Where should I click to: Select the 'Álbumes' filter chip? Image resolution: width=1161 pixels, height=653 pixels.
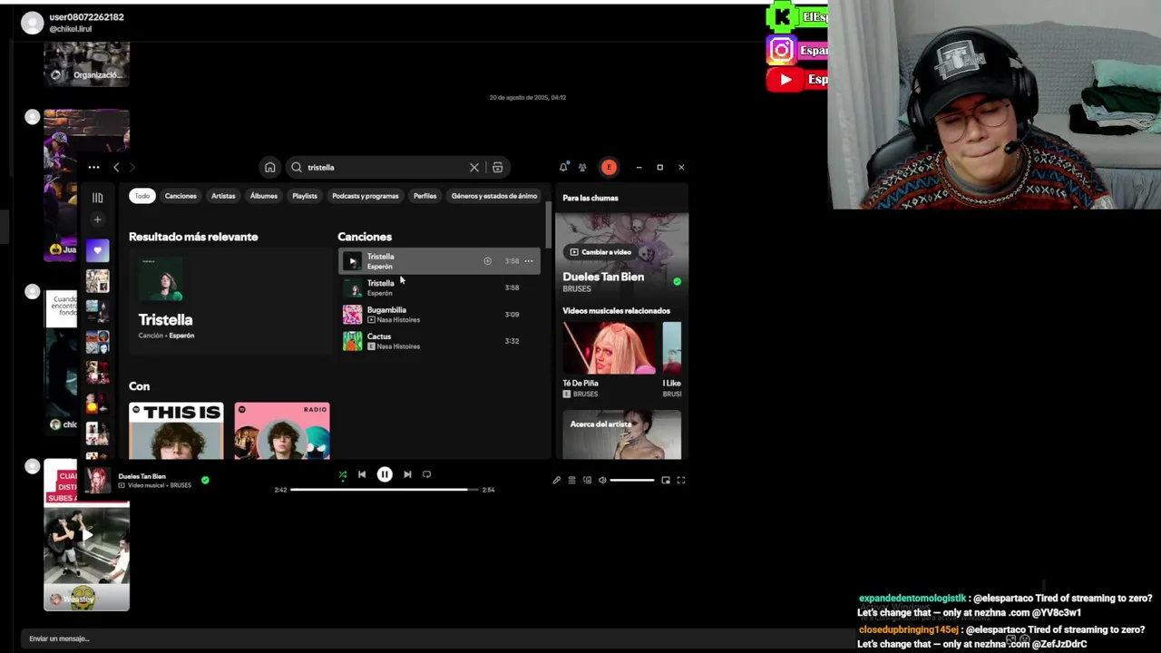pyautogui.click(x=264, y=196)
